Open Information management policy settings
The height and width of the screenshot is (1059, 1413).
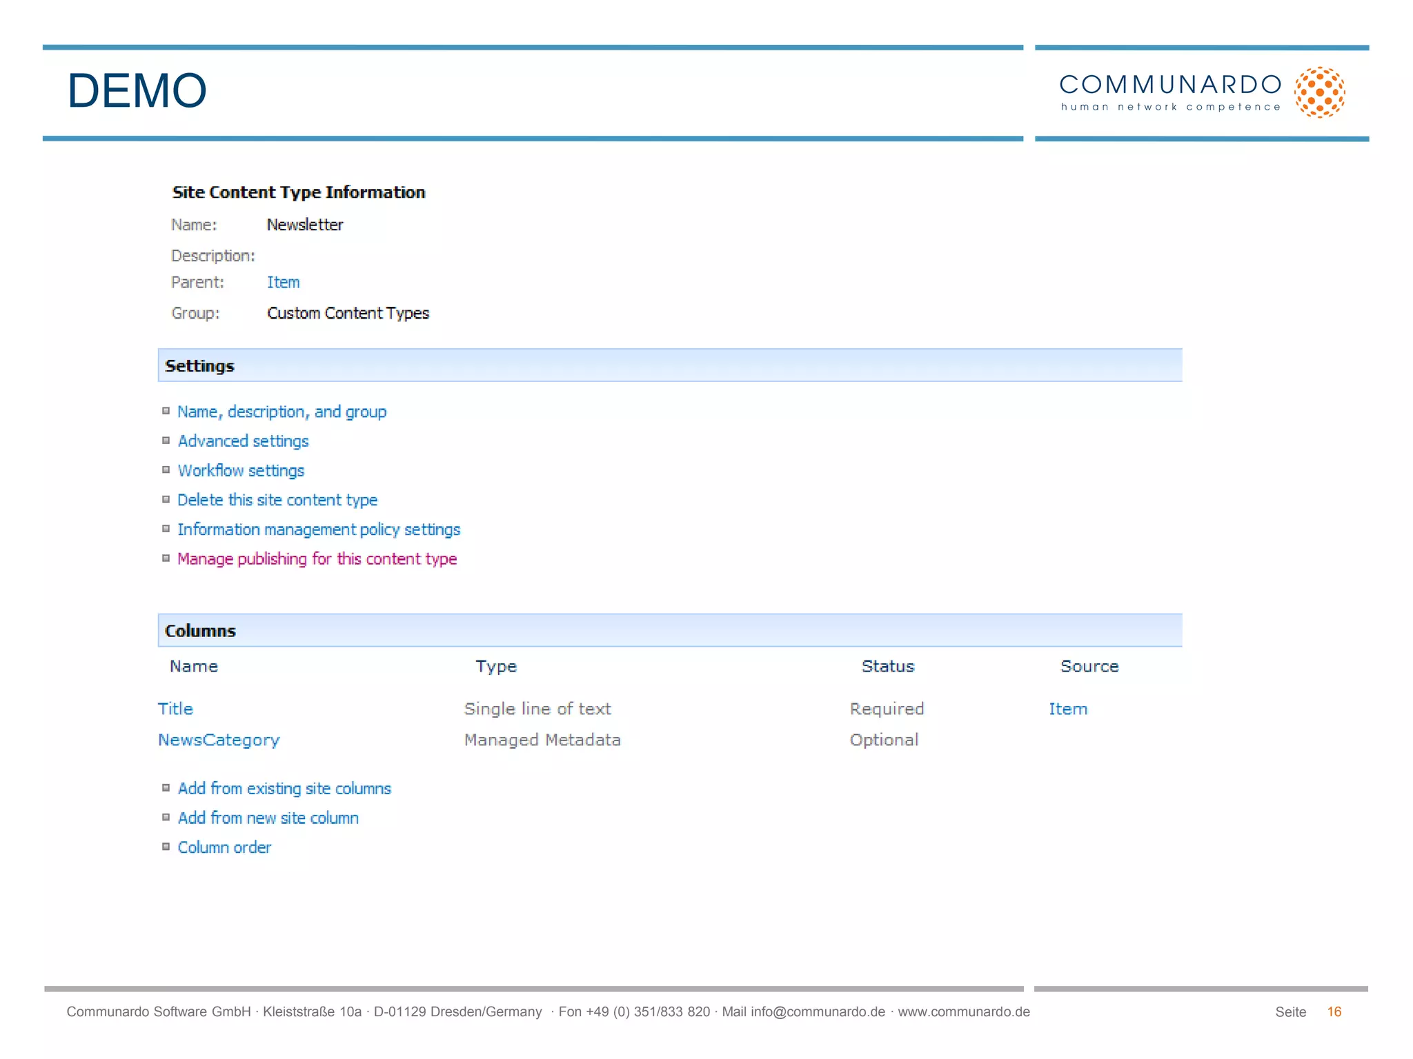[319, 529]
